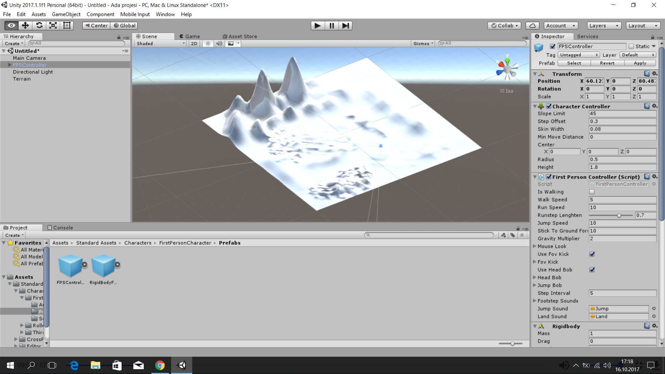Click the Step frame button
The height and width of the screenshot is (374, 665).
pyautogui.click(x=345, y=26)
